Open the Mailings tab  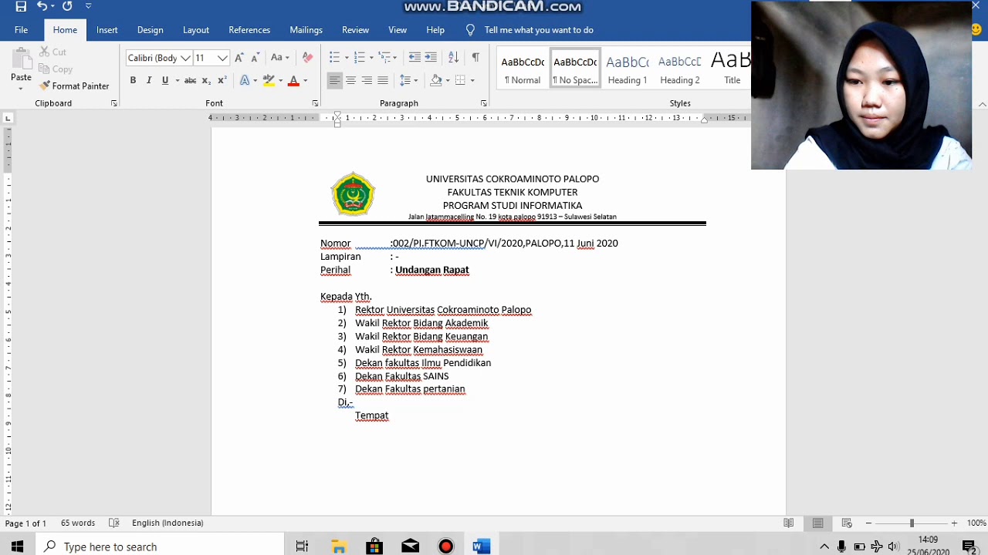(306, 30)
